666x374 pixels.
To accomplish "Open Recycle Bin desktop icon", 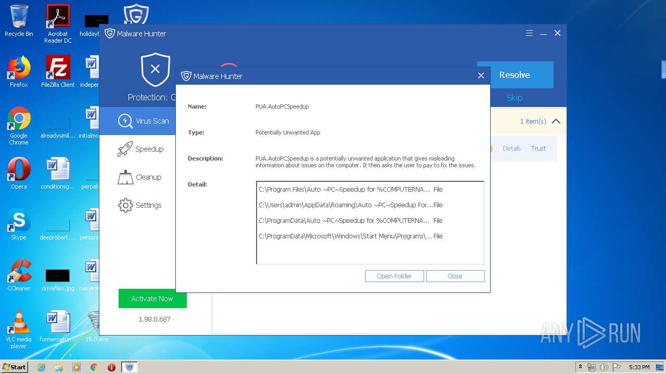I will pyautogui.click(x=19, y=21).
